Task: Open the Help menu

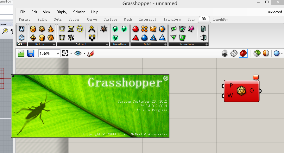Action: (x=95, y=12)
